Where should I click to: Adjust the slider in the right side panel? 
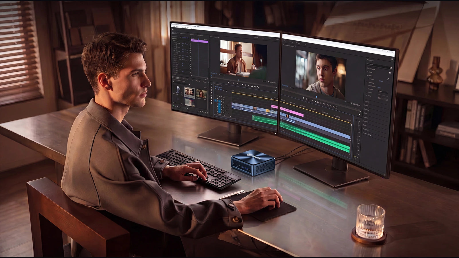tap(383, 95)
